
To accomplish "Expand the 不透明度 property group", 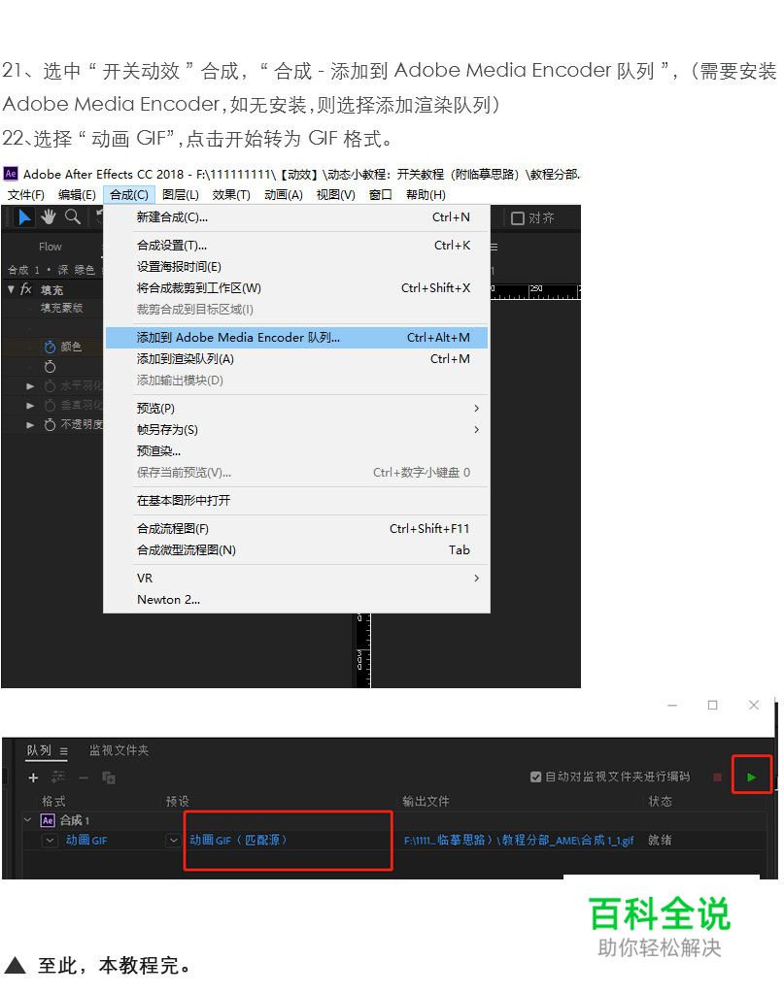I will [30, 423].
